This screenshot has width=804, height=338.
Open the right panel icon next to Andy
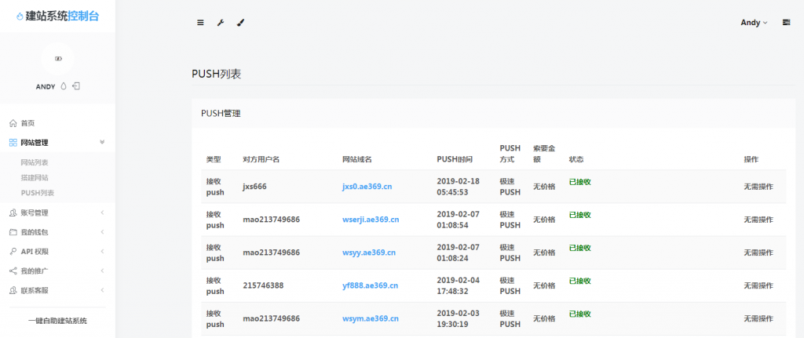[x=786, y=23]
